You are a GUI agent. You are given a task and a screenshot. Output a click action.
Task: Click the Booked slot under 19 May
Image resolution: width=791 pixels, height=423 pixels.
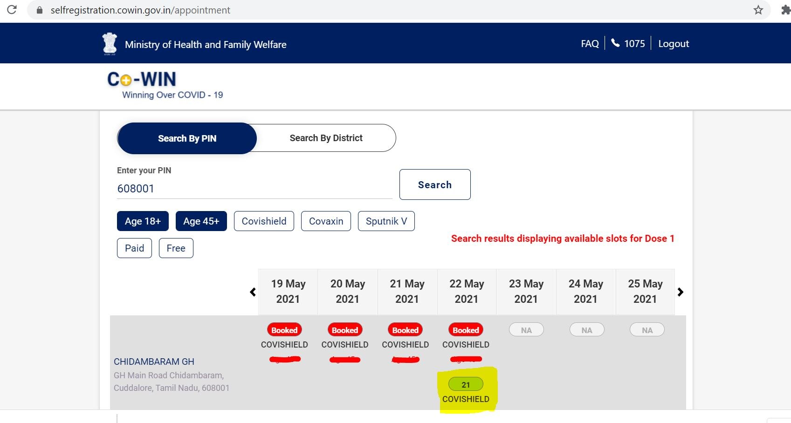coord(284,330)
